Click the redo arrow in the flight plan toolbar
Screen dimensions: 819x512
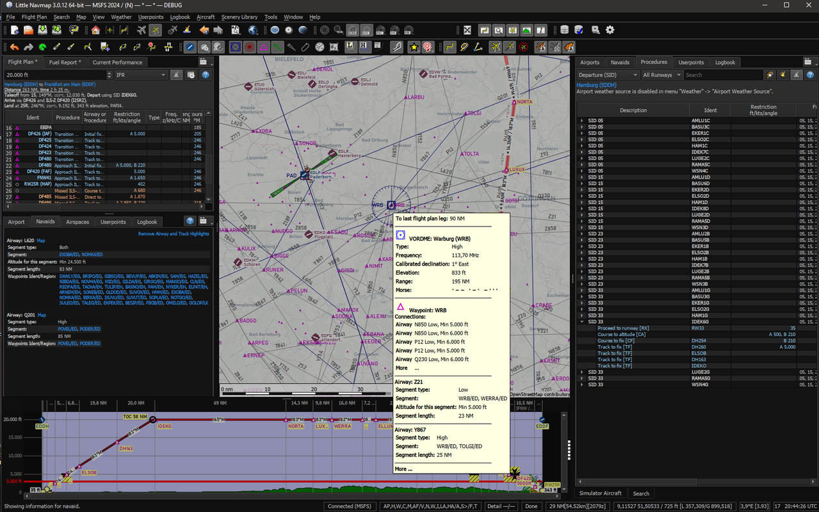[x=28, y=47]
